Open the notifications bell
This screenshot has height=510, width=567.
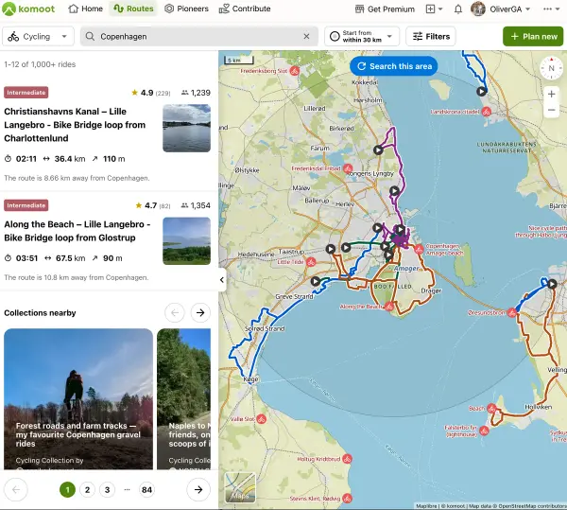click(458, 9)
